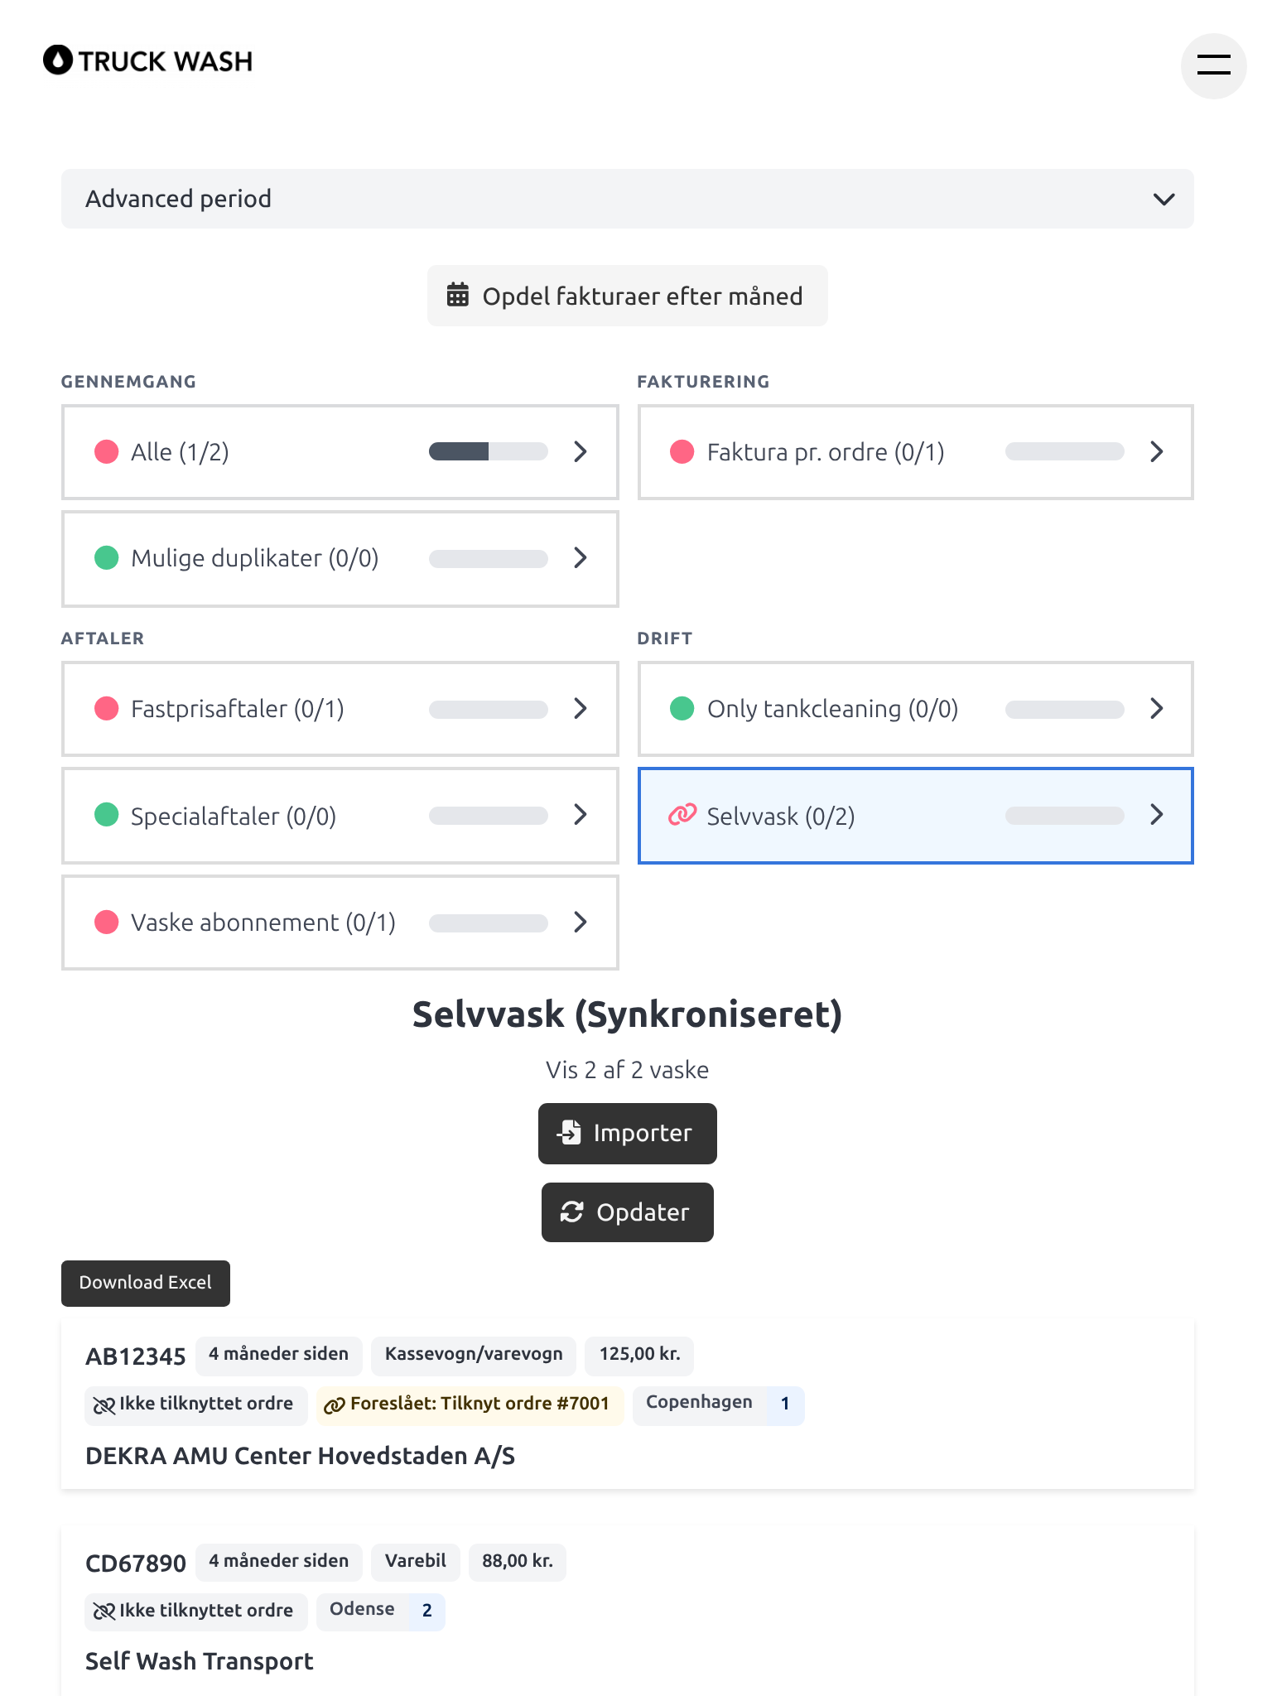Click the import file icon
The width and height of the screenshot is (1272, 1696).
click(x=570, y=1132)
